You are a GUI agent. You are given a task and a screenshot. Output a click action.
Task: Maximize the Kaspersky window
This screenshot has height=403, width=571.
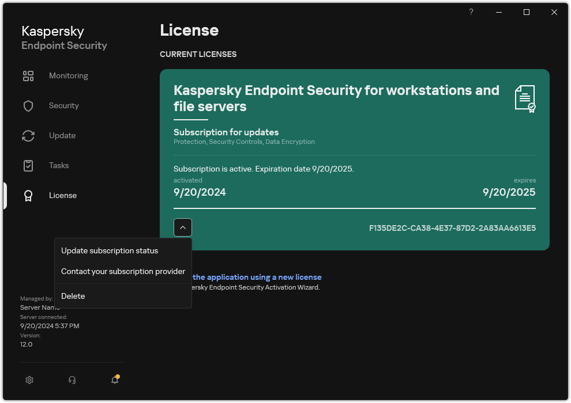coord(527,12)
